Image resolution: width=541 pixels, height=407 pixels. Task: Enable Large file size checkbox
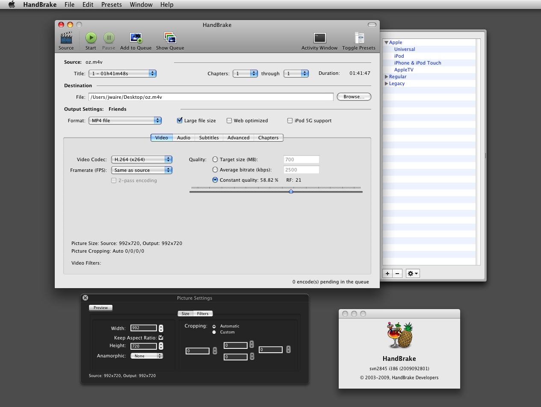pyautogui.click(x=180, y=121)
